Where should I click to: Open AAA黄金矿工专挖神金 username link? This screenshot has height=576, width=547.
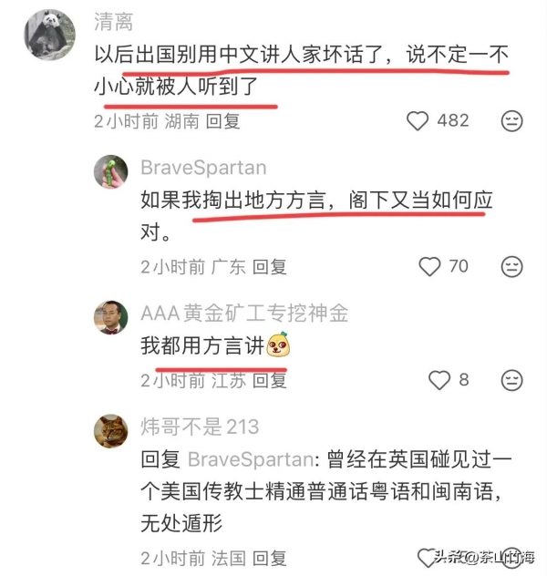244,314
